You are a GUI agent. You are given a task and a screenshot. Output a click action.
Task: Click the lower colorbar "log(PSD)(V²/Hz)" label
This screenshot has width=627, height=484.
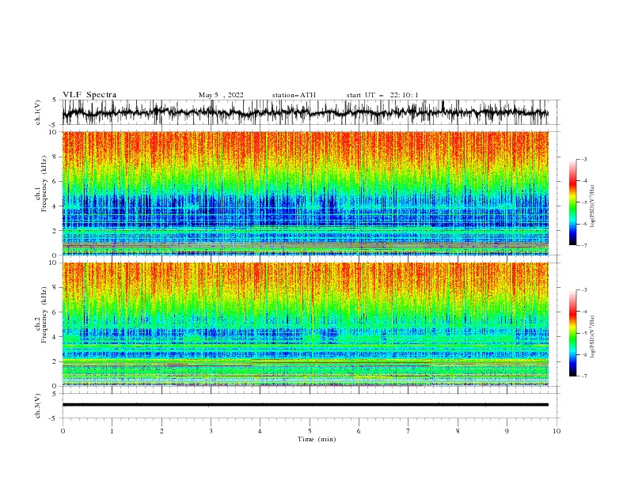(x=593, y=337)
